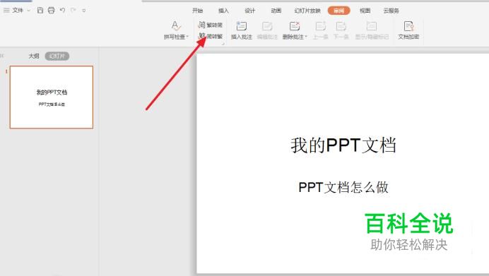Click the 上一条 previous comment icon
Viewport: 489px width, 276px height.
click(x=321, y=26)
